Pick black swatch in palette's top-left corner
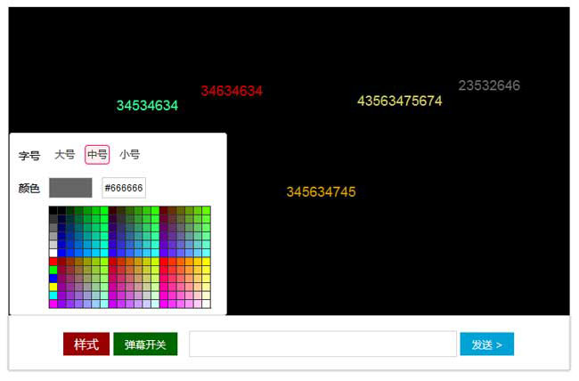This screenshot has width=579, height=381. (x=53, y=211)
